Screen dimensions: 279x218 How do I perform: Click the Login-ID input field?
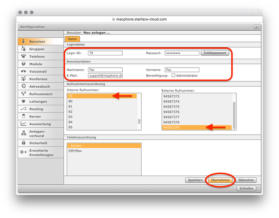click(x=105, y=53)
